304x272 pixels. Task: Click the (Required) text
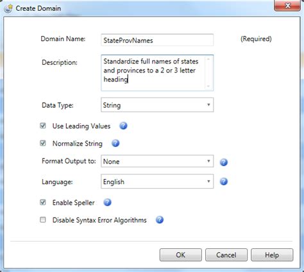click(x=256, y=39)
